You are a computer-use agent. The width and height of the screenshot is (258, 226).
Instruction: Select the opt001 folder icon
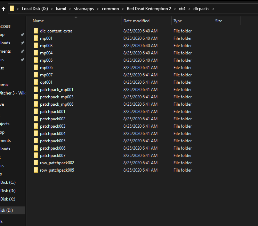pyautogui.click(x=36, y=82)
